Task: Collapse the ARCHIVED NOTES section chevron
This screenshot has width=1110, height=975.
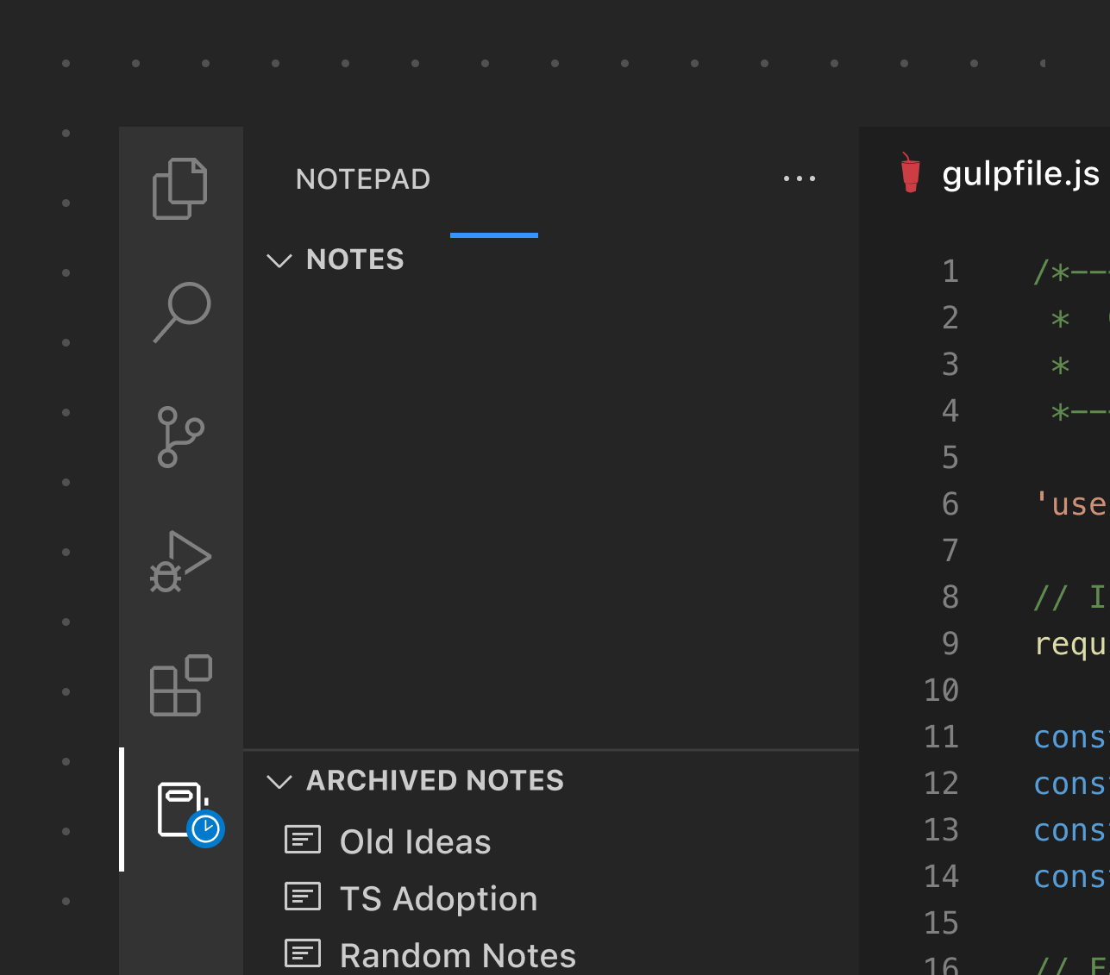Action: (279, 781)
